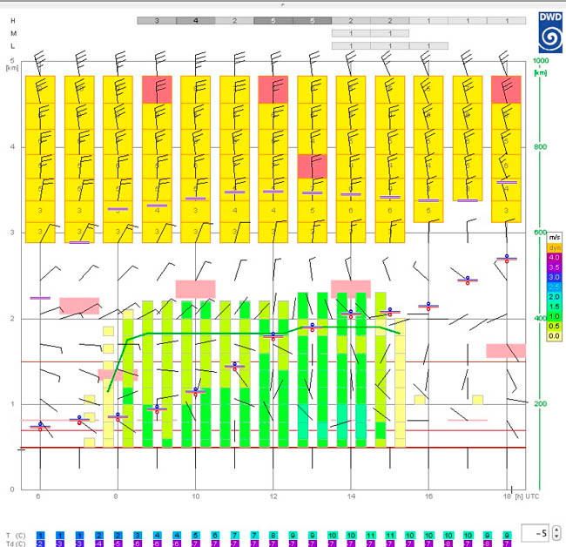
Task: Select the 4.0 m/s legend swatch
Action: pos(555,258)
